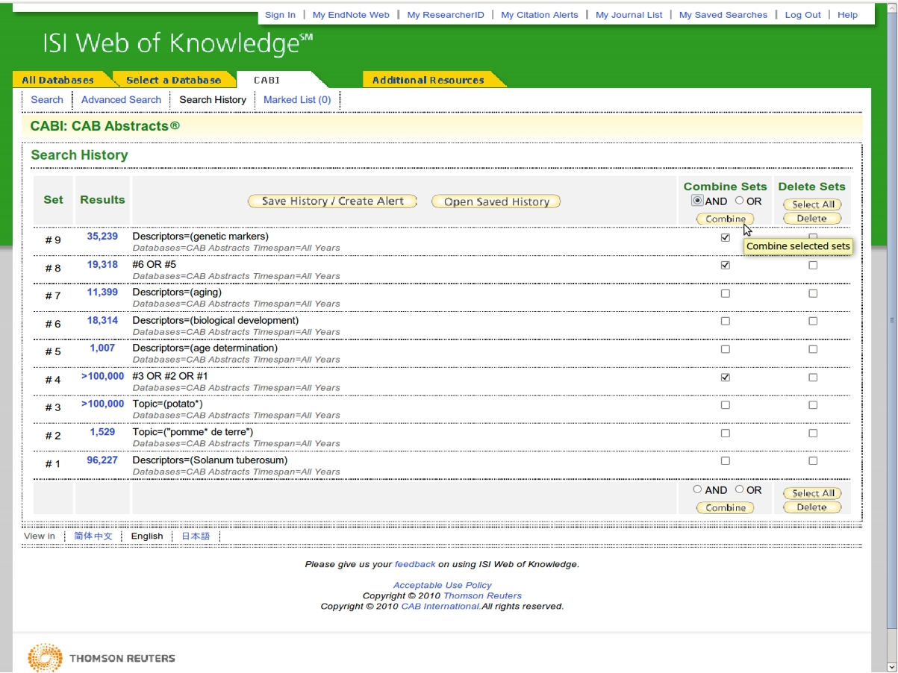The width and height of the screenshot is (898, 673).
Task: Open Marked List (0)
Action: pos(297,100)
